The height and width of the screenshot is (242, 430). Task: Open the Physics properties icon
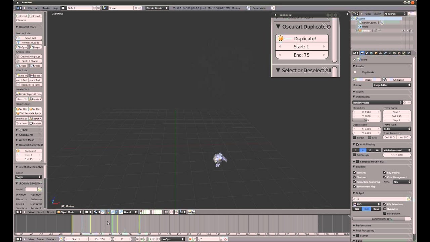(408, 53)
